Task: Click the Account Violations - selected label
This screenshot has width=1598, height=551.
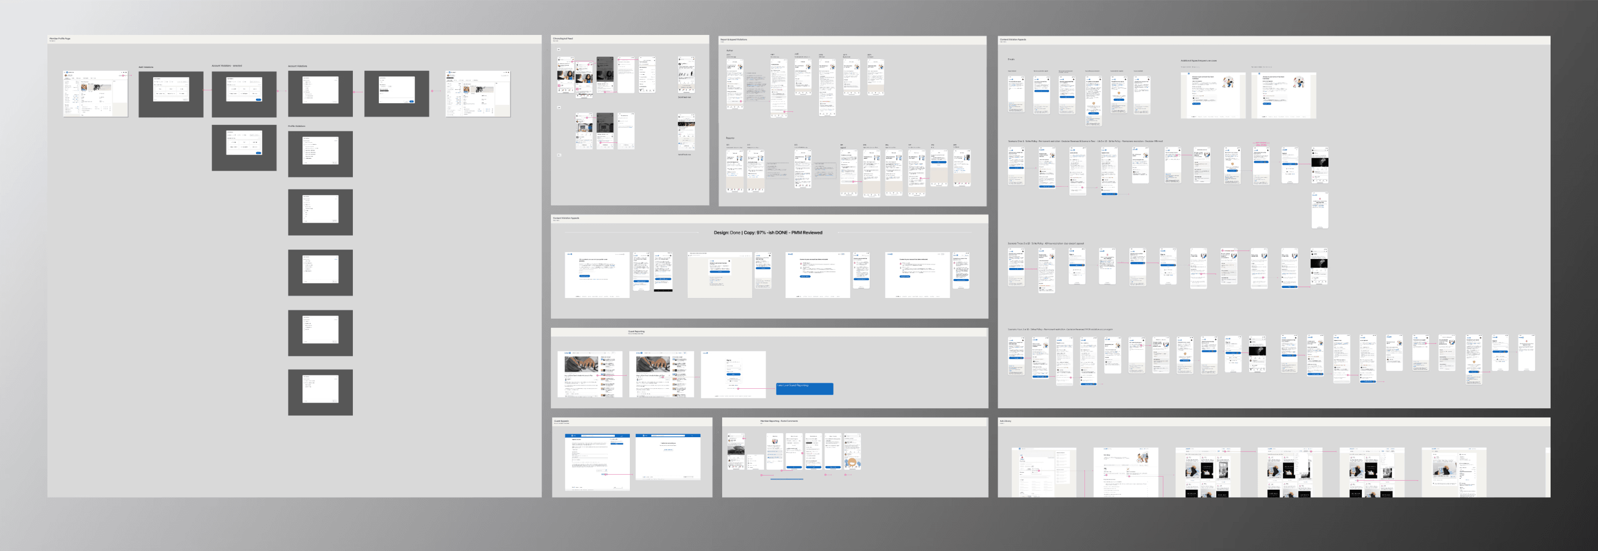Action: click(x=227, y=66)
